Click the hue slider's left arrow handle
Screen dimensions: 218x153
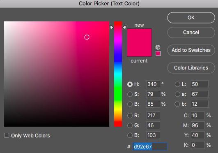112,27
